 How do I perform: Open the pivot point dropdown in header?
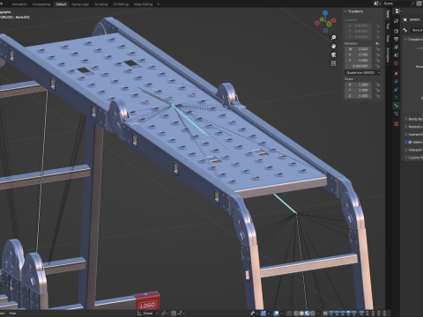[165, 313]
